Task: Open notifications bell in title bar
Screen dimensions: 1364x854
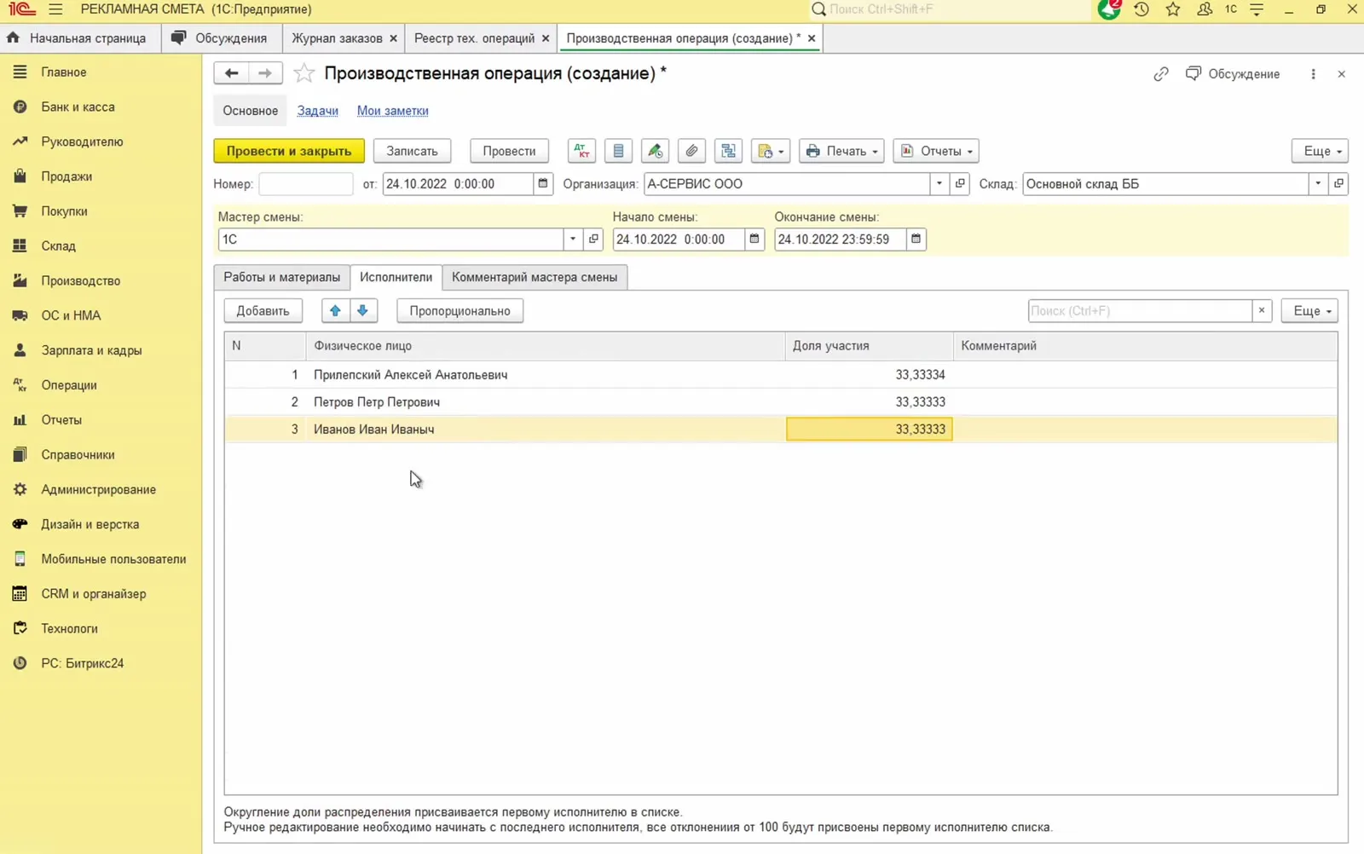Action: pos(1109,9)
